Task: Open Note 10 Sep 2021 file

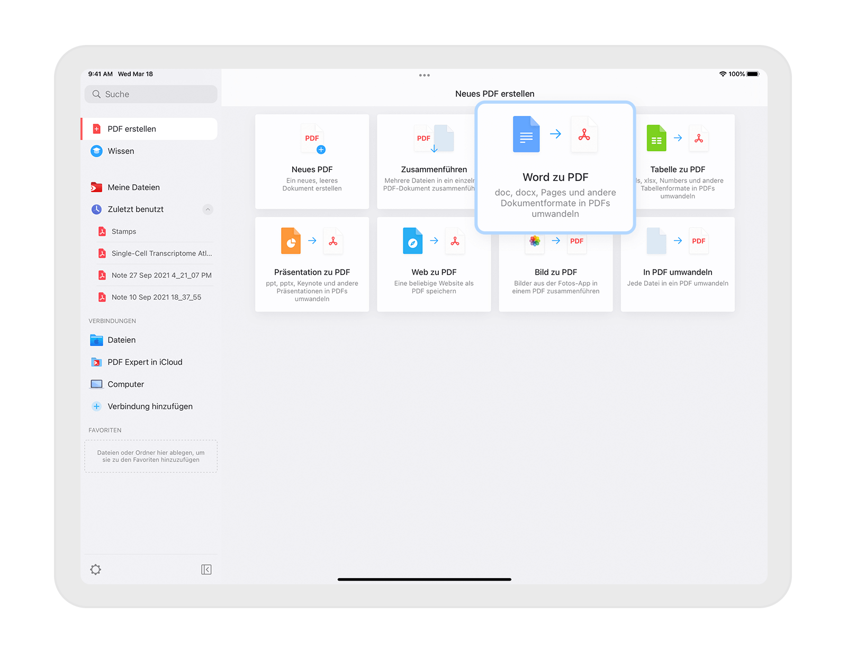Action: pyautogui.click(x=156, y=297)
